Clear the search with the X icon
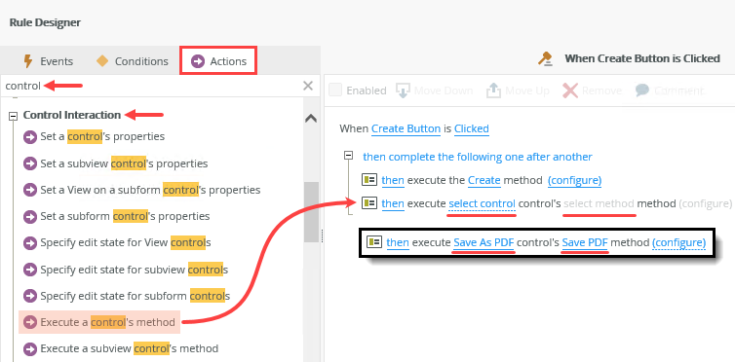Image resolution: width=735 pixels, height=362 pixels. pos(308,86)
